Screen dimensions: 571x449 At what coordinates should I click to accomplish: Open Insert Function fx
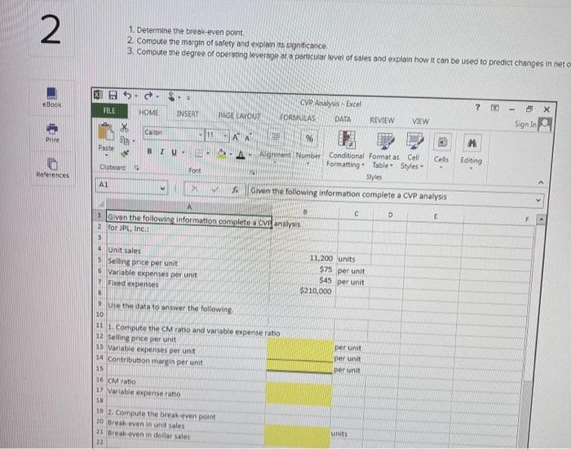[236, 190]
